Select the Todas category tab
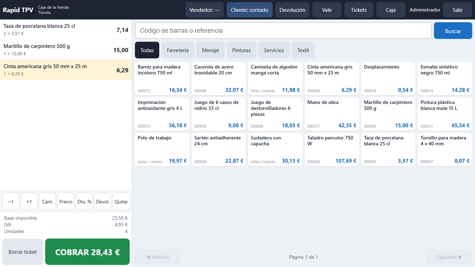Image resolution: width=475 pixels, height=267 pixels. 147,50
